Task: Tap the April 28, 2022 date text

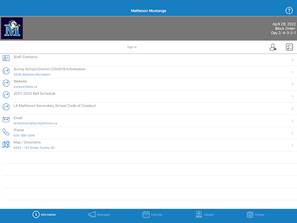Action: (284, 24)
